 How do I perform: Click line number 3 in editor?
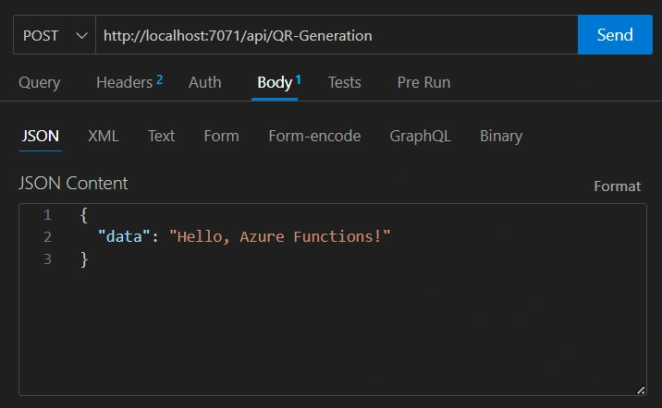tap(47, 258)
